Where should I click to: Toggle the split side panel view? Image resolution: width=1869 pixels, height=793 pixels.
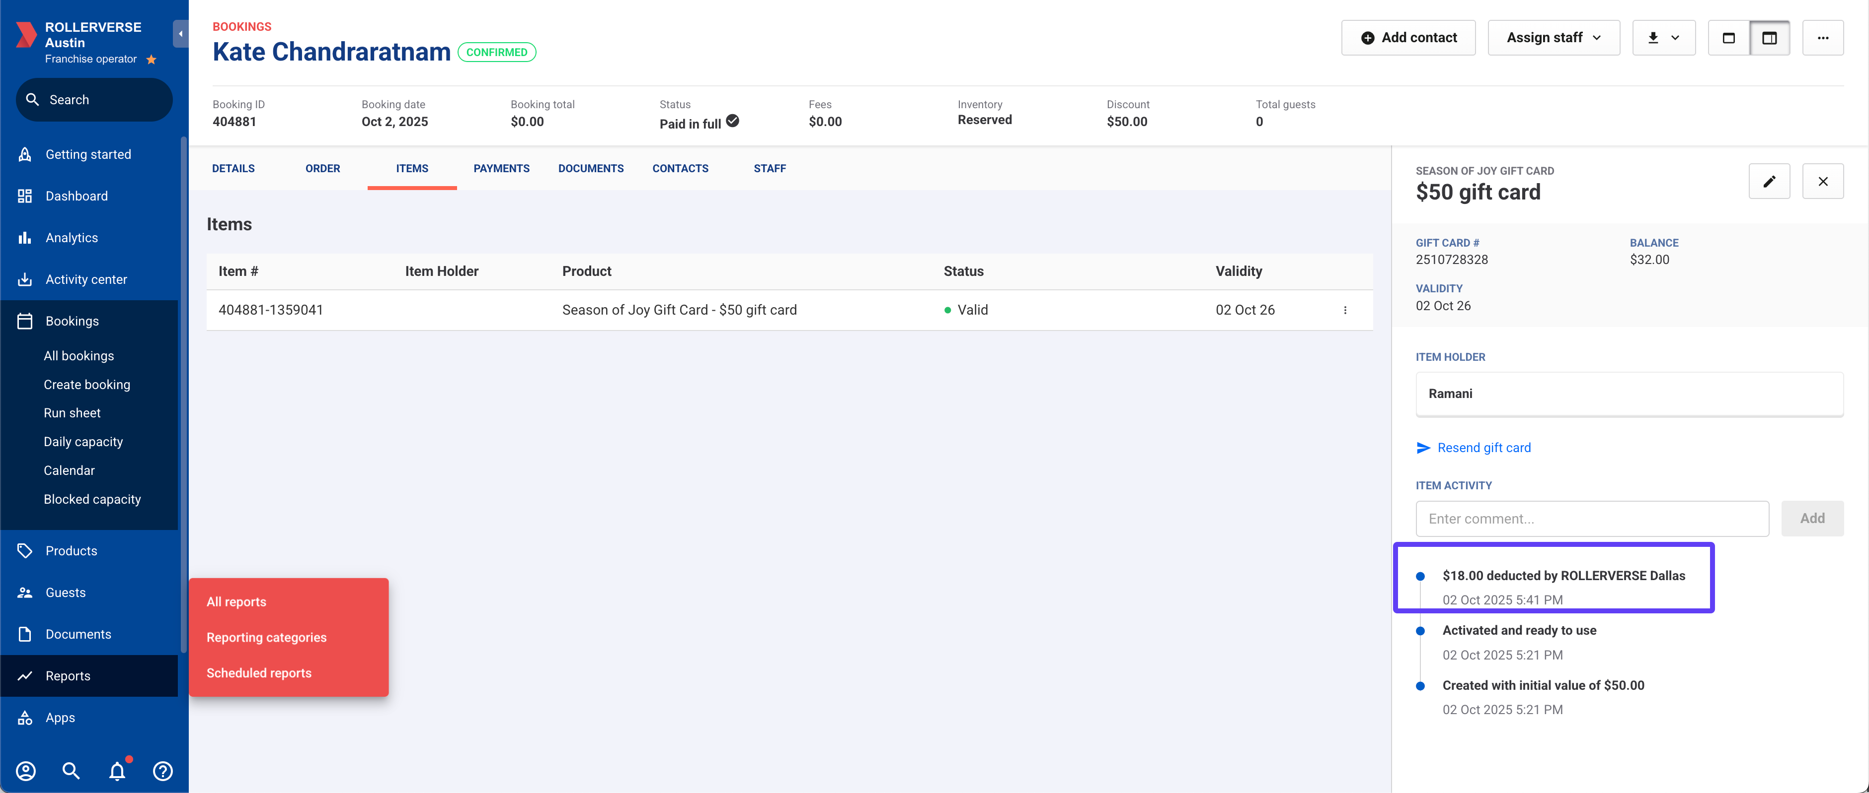[x=1769, y=38]
